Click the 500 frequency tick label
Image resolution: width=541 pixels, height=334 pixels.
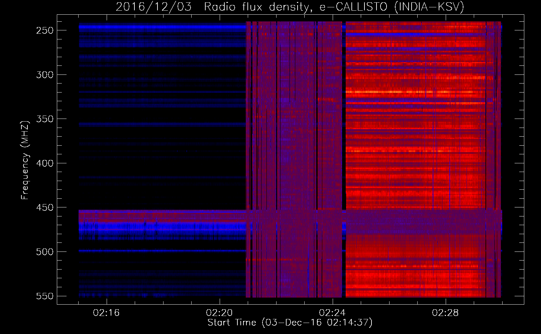point(45,252)
